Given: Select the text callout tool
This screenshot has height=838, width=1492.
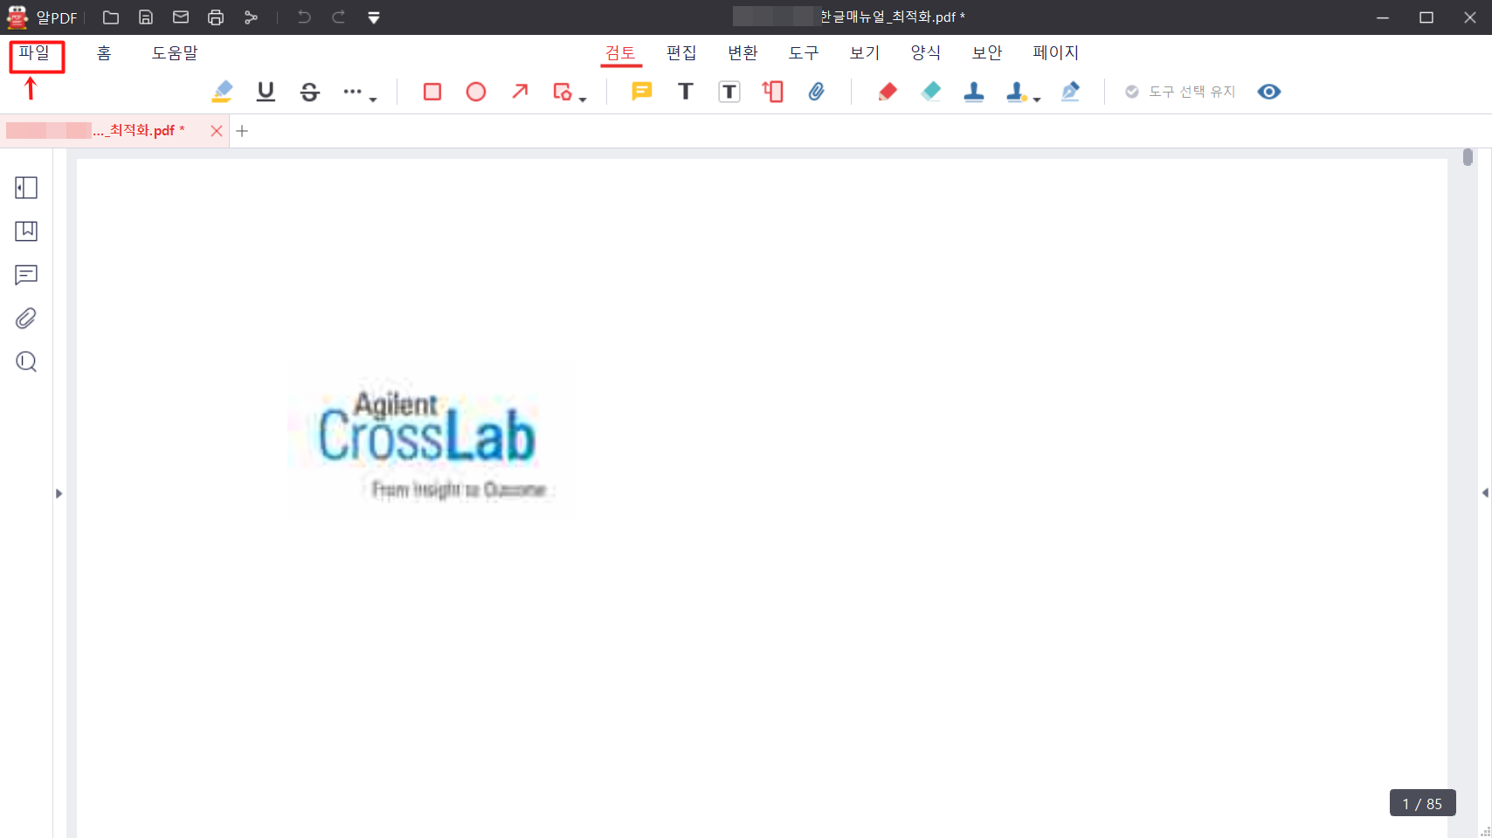Looking at the screenshot, I should point(773,92).
